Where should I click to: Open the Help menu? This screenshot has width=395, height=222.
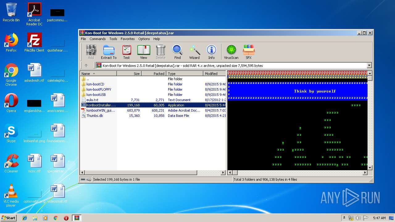point(157,39)
